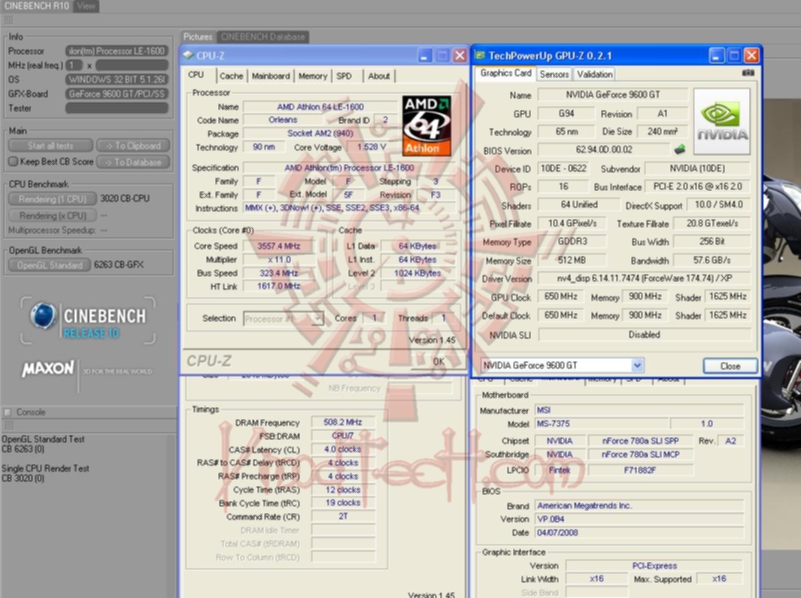Switch to the Validation tab in GPU-Z
The image size is (801, 598).
click(x=595, y=74)
